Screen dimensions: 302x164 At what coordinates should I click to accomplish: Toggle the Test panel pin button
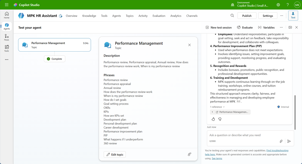[x=293, y=16]
